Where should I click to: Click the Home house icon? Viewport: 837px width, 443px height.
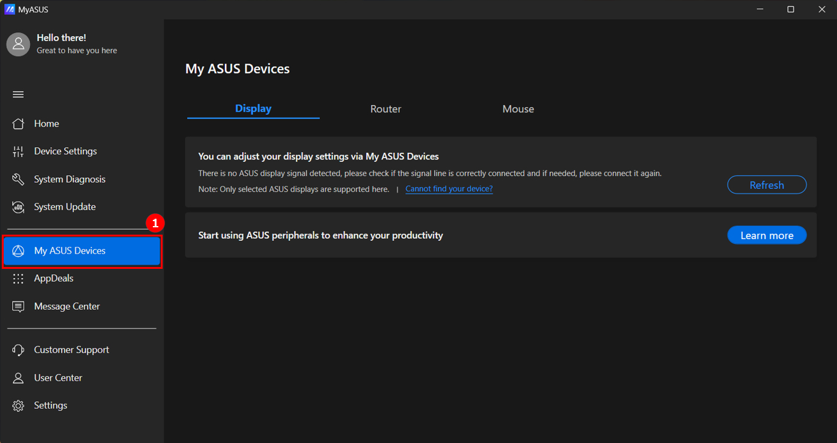coord(18,123)
